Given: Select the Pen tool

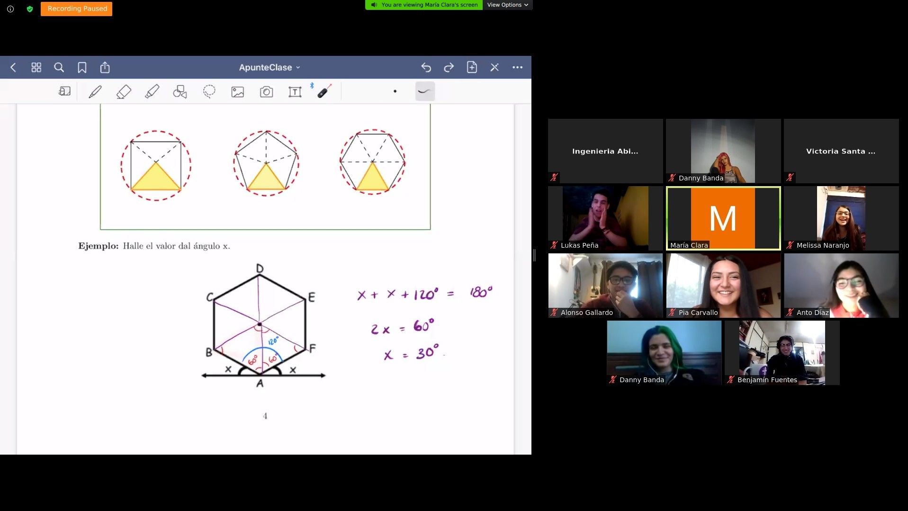Looking at the screenshot, I should (x=95, y=91).
